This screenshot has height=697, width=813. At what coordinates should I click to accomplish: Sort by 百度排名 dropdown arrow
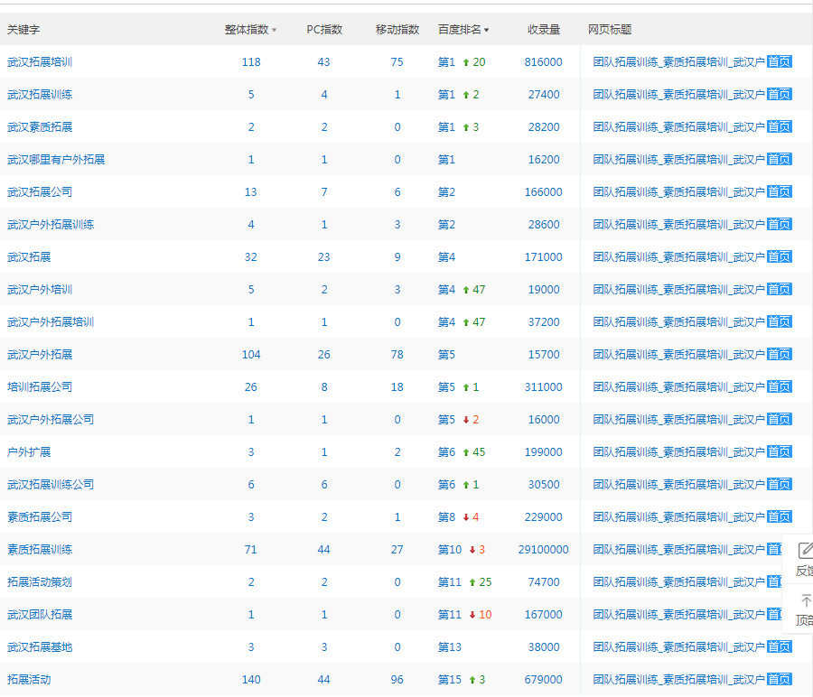486,30
